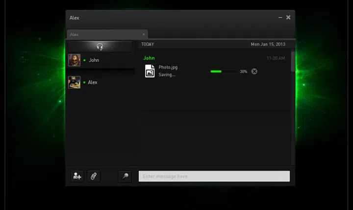This screenshot has width=353, height=210.
Task: Attach a file with the paperclip icon
Action: coord(93,176)
